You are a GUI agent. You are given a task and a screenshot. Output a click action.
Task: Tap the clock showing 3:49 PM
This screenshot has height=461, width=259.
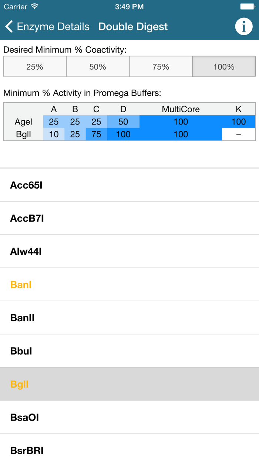pos(129,6)
